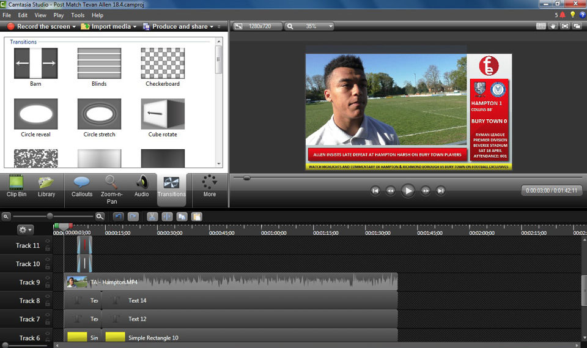Play the preview video
Screen dimensions: 587x348
click(x=408, y=191)
